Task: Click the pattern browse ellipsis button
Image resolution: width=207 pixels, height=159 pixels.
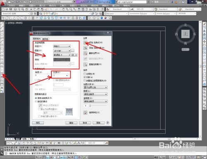Action: [72, 51]
